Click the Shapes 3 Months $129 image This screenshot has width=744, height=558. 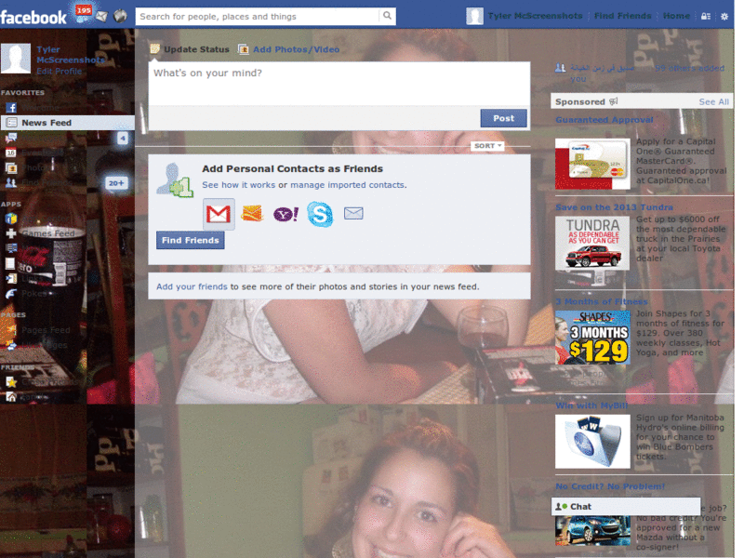click(592, 338)
